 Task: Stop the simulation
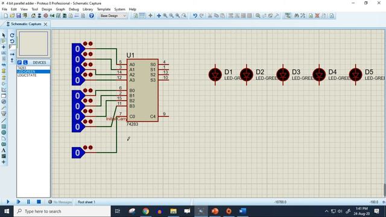click(x=39, y=202)
